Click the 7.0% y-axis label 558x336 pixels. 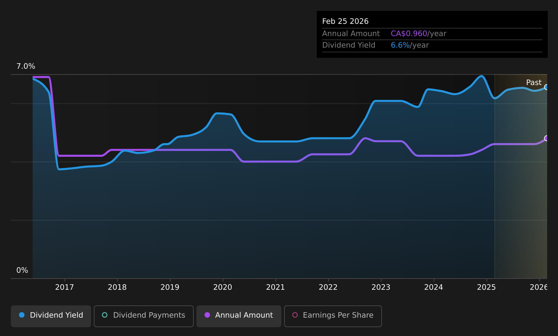coord(26,66)
